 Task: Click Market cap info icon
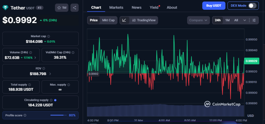pos(49,36)
